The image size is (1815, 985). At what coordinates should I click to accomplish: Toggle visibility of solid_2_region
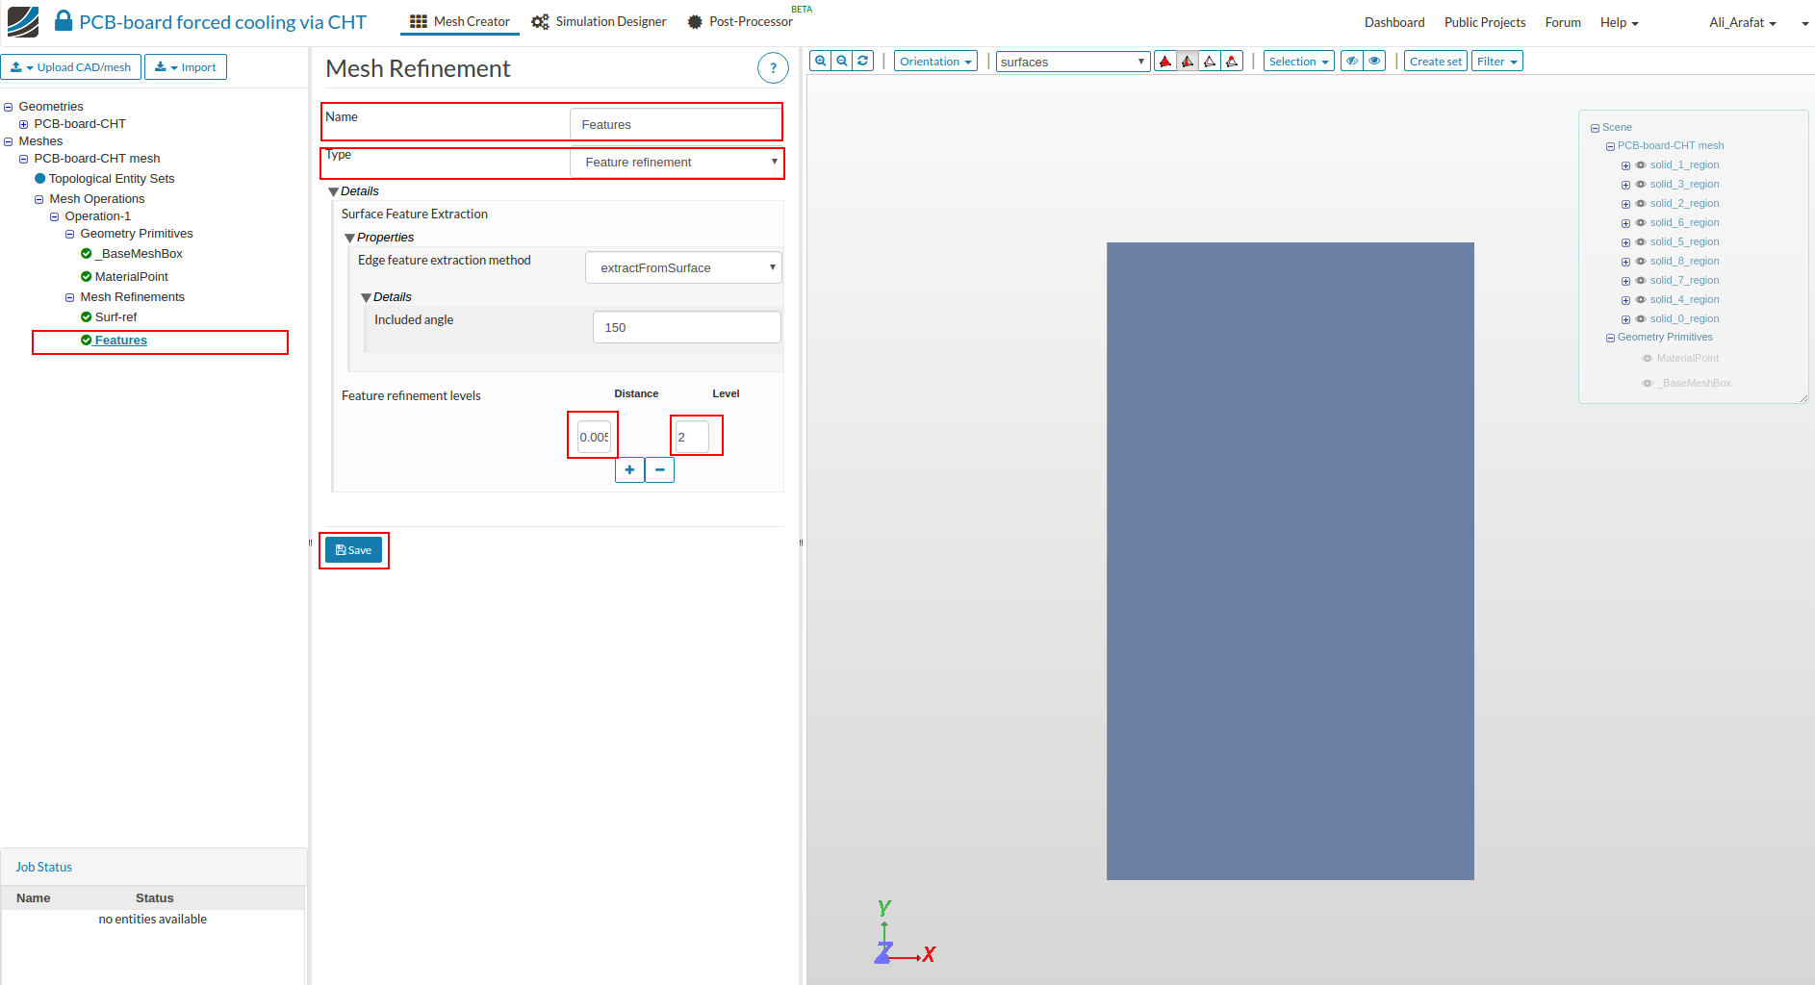click(x=1641, y=204)
